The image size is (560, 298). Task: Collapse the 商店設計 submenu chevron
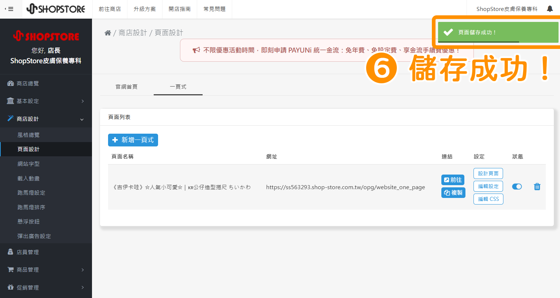point(82,119)
